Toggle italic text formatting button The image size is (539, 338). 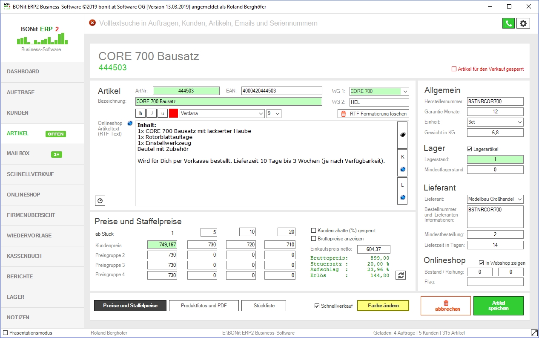coord(152,113)
